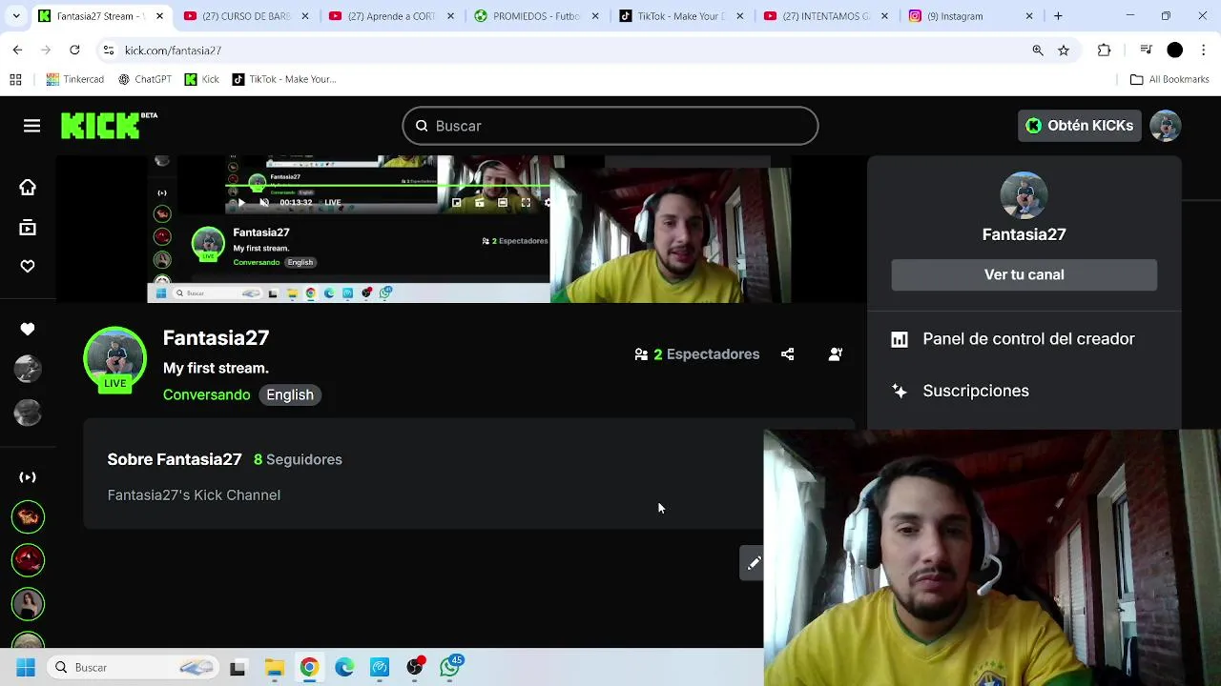Click the Ver tu canal button
The width and height of the screenshot is (1221, 686).
pyautogui.click(x=1024, y=274)
